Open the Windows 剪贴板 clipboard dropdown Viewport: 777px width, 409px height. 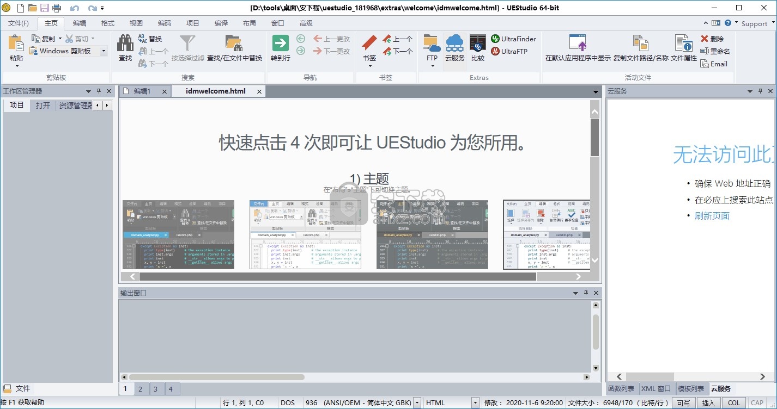[103, 51]
